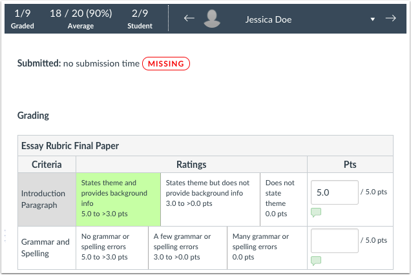Click the Introduction Paragraph points field

pyautogui.click(x=335, y=192)
